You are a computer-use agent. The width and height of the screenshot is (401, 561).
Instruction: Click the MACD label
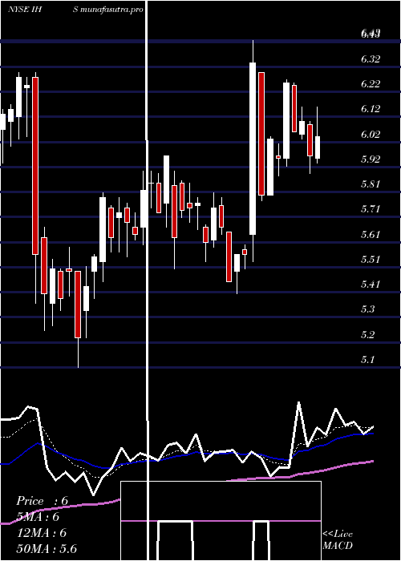[338, 547]
